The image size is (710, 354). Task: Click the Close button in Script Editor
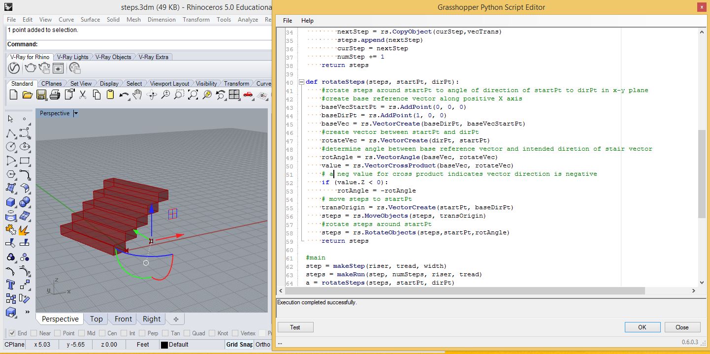[682, 327]
